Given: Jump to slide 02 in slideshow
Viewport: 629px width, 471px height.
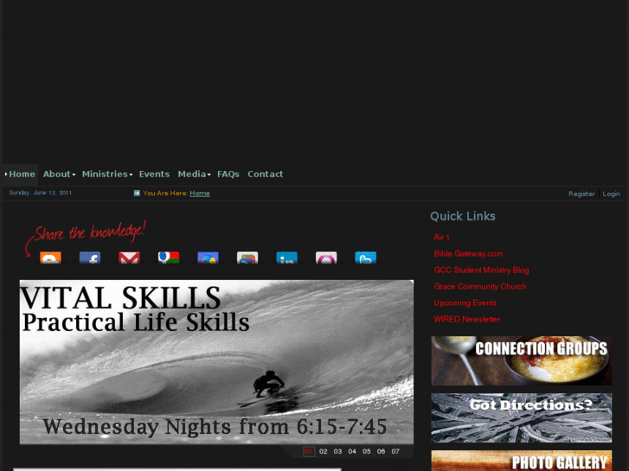Looking at the screenshot, I should tap(324, 451).
